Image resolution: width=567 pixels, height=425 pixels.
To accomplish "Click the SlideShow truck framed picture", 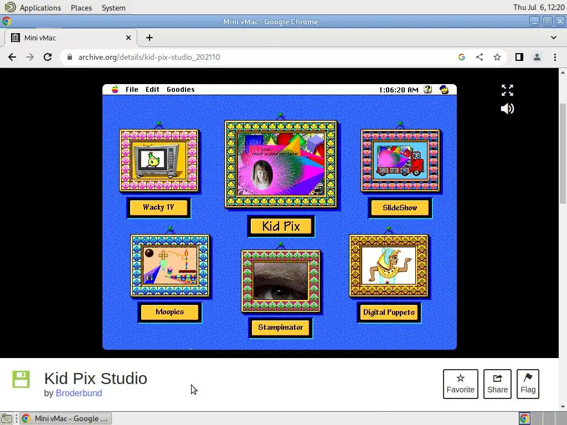I will [400, 160].
